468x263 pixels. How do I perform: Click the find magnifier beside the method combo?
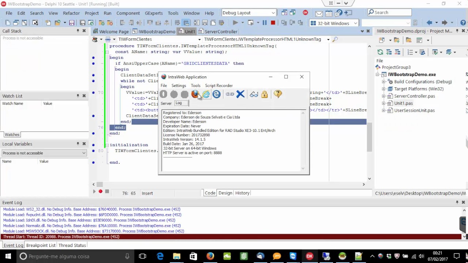(335, 39)
